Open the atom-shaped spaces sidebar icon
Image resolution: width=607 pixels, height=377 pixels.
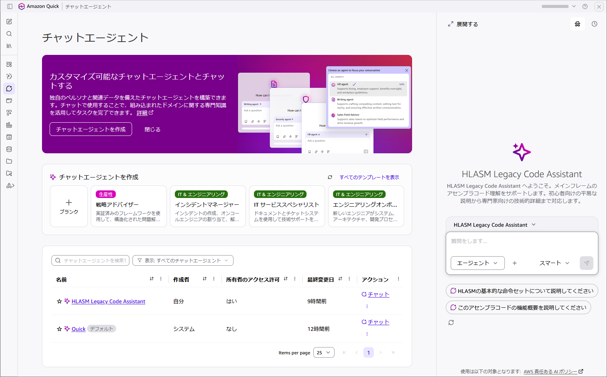coord(9,64)
